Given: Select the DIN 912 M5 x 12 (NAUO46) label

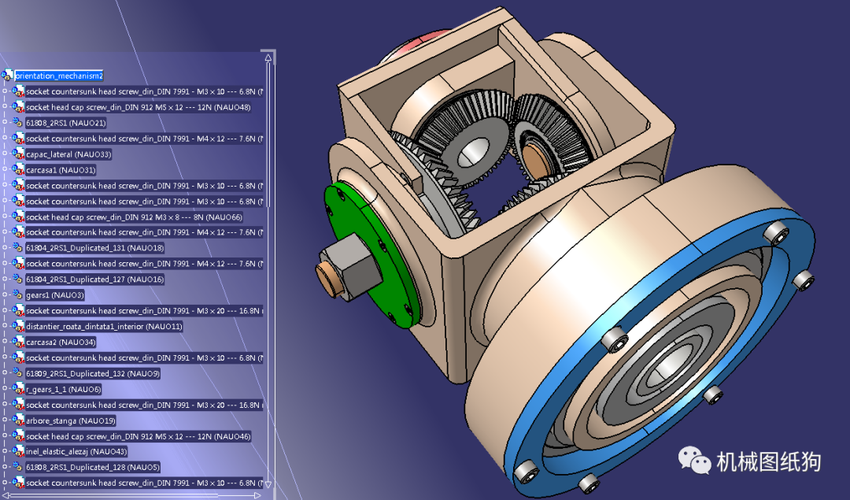Looking at the screenshot, I should (139, 436).
